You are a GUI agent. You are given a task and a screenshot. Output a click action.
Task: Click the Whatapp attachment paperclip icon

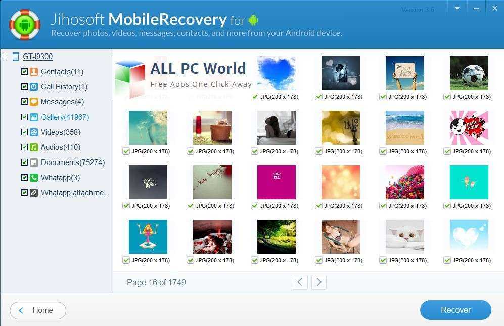coord(34,192)
